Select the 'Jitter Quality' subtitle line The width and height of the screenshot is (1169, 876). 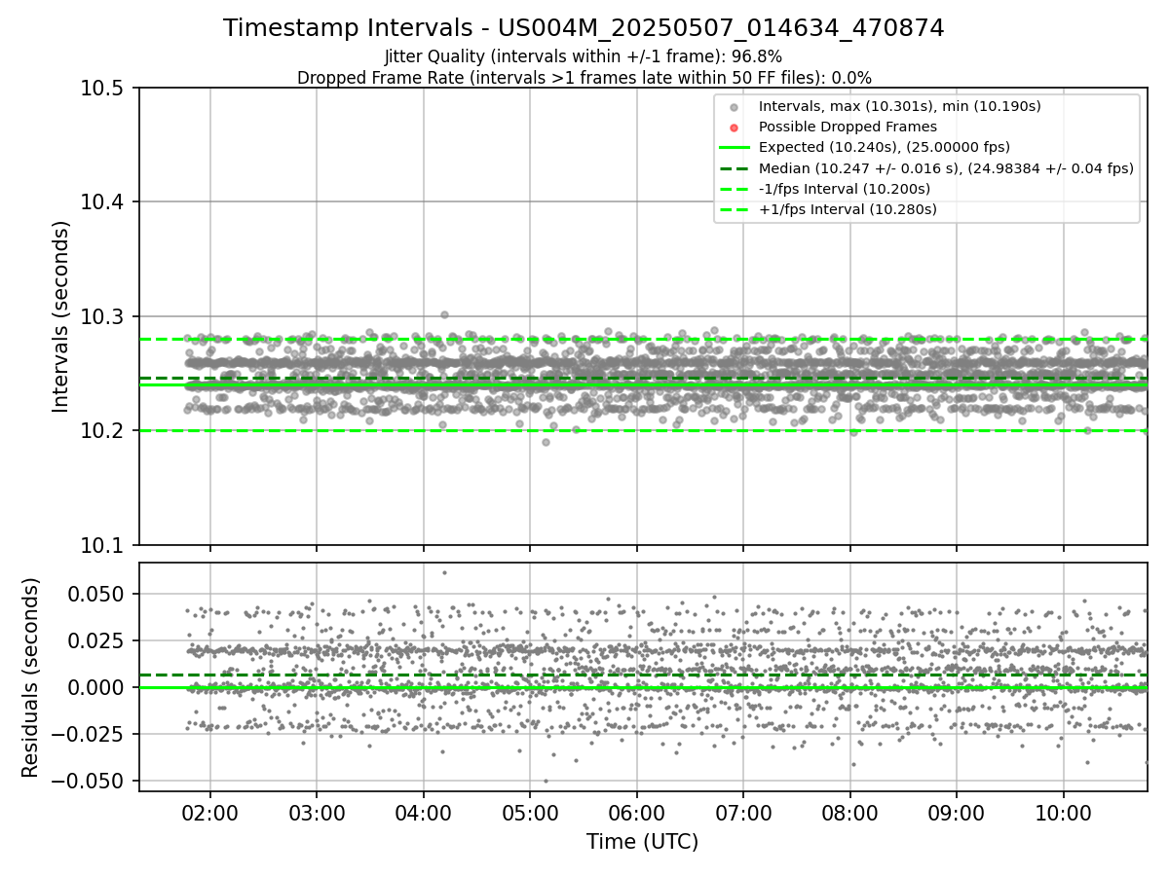pos(584,56)
